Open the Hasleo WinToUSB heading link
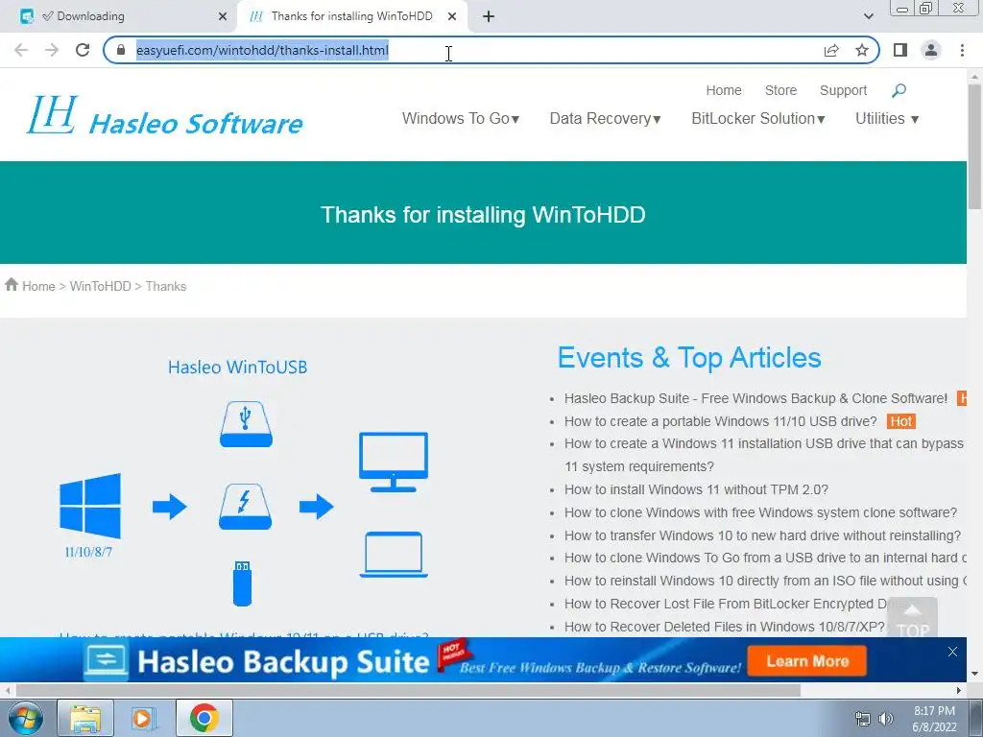983x737 pixels. 238,368
